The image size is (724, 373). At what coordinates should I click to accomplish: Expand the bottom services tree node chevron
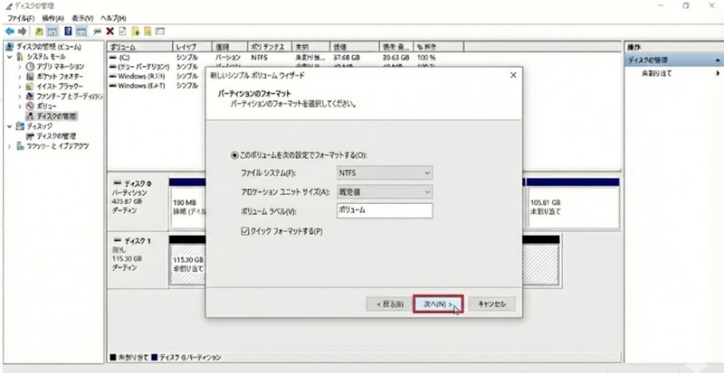click(10, 146)
